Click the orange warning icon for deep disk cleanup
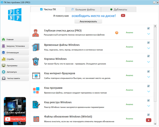Screen dimensions: 159x127 tap(117, 33)
